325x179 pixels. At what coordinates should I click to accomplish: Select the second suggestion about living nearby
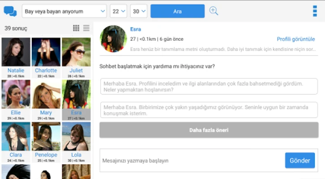coord(209,110)
